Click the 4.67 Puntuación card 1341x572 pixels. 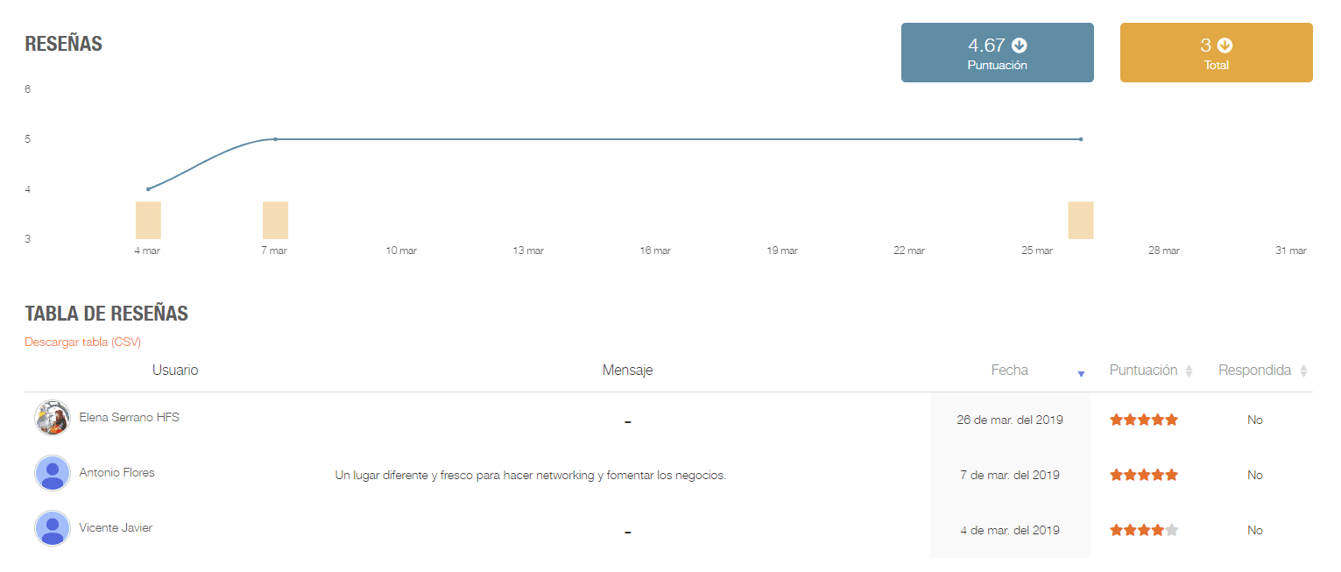(998, 53)
